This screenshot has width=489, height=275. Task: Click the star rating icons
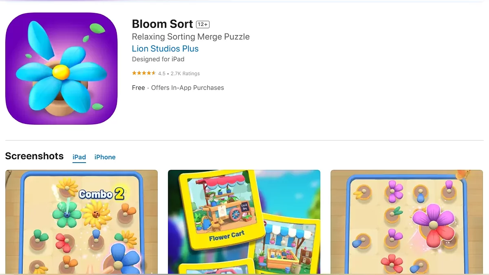click(x=143, y=73)
